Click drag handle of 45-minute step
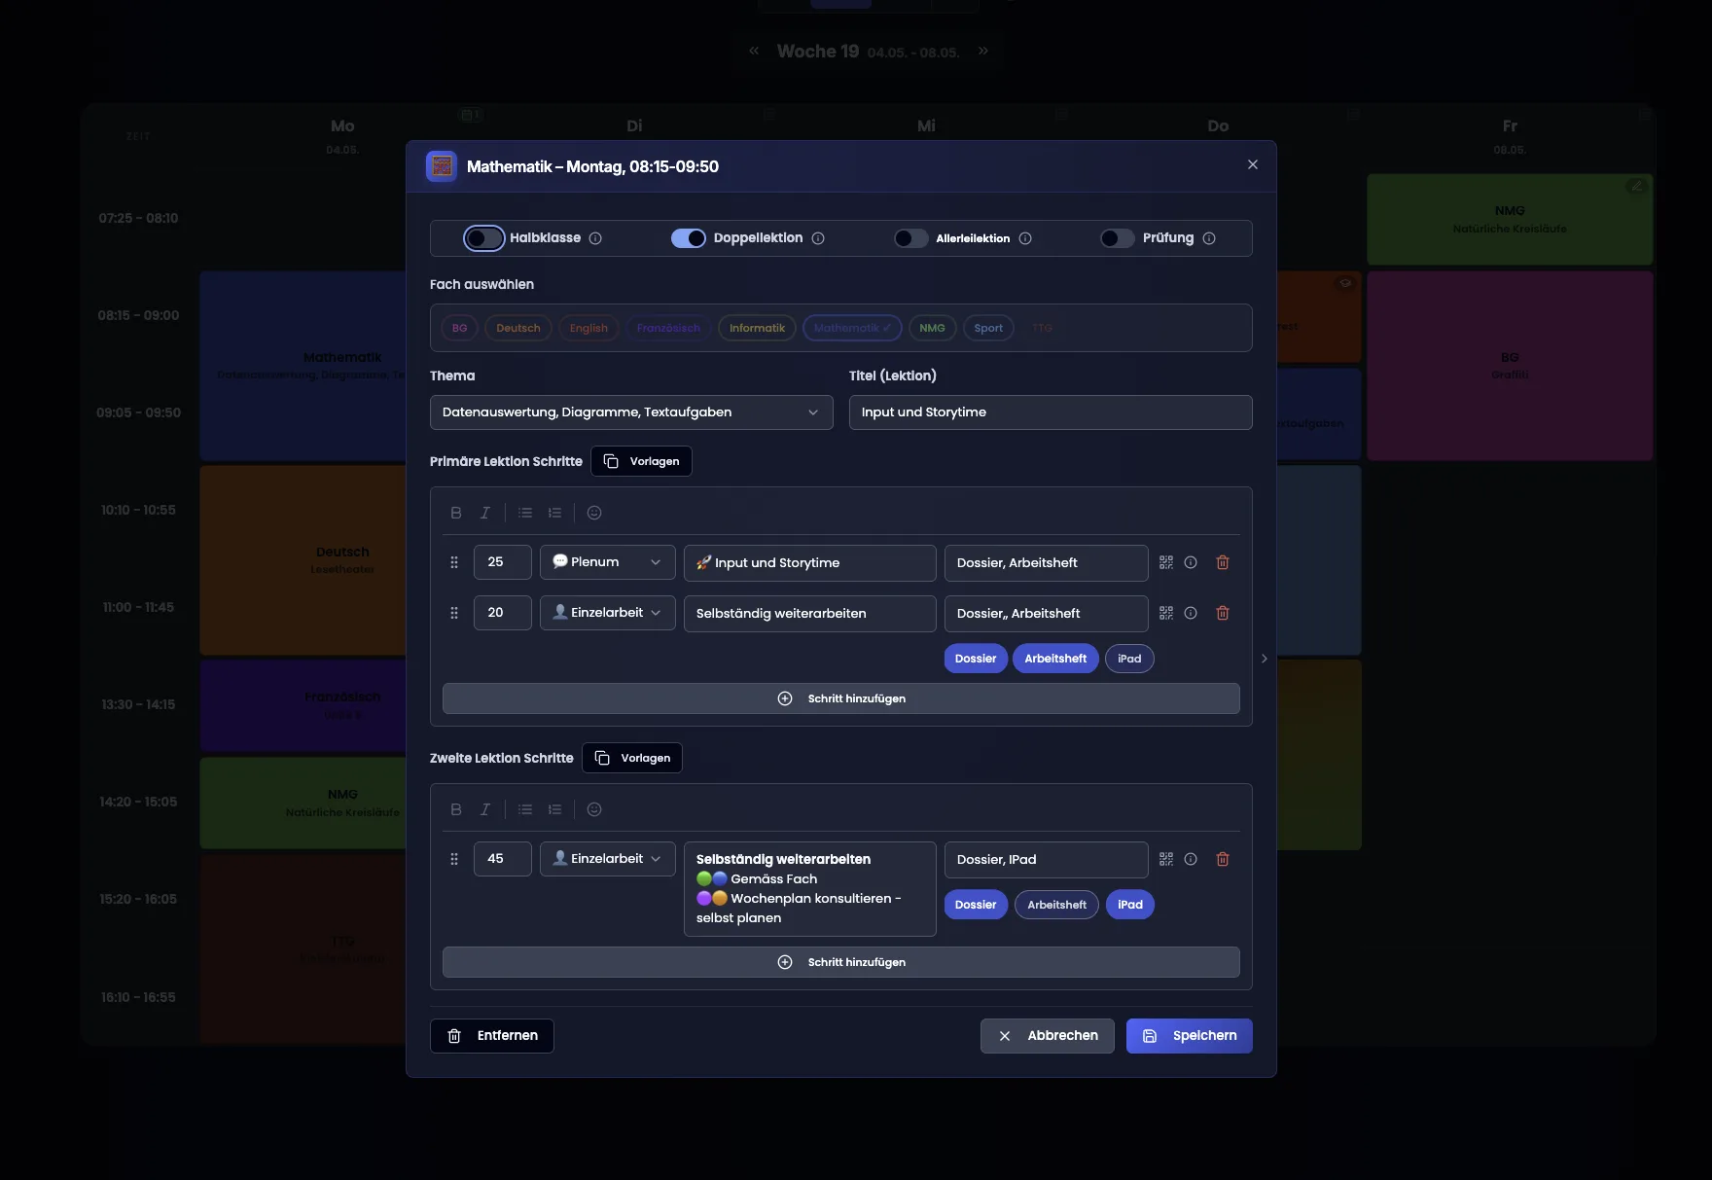The image size is (1712, 1180). pos(454,859)
